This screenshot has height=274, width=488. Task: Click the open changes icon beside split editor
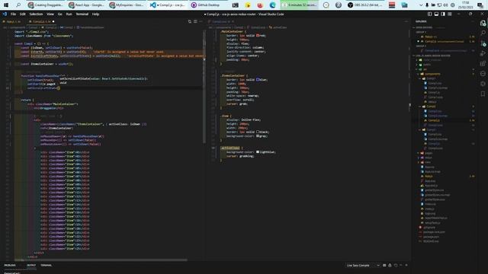[190, 21]
